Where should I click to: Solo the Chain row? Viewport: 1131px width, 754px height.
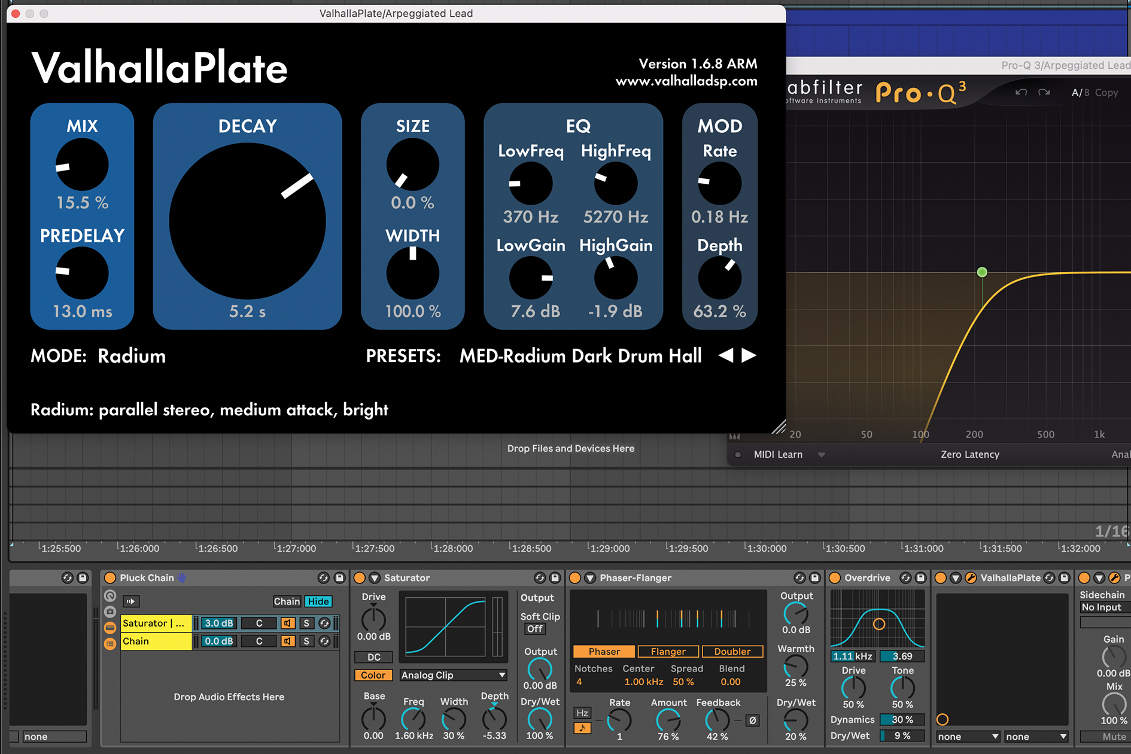pos(306,641)
